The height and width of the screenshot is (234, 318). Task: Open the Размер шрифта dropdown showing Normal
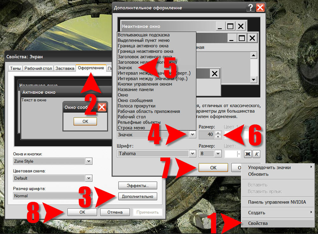89,196
